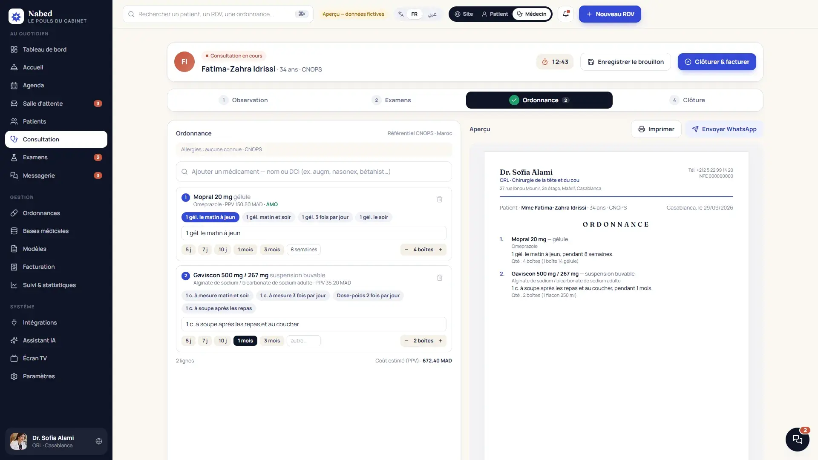This screenshot has width=818, height=460.
Task: Select dosage 1 gél. matin et soir
Action: (268, 217)
